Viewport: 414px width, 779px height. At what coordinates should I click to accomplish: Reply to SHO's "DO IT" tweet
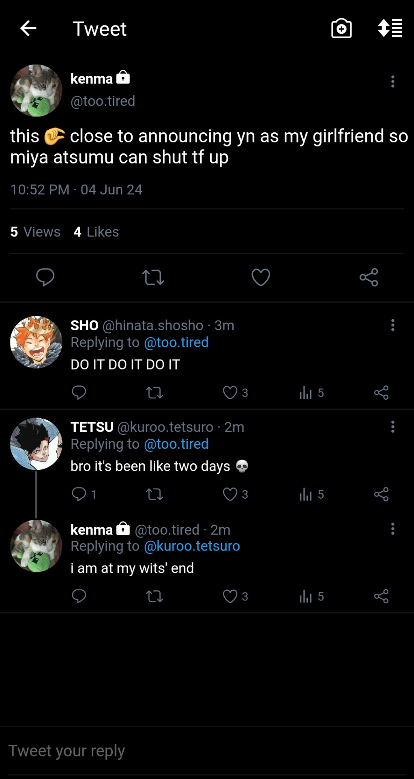tap(79, 393)
